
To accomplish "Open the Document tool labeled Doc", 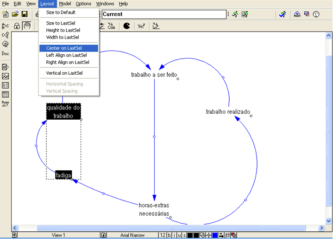I will tap(6, 53).
